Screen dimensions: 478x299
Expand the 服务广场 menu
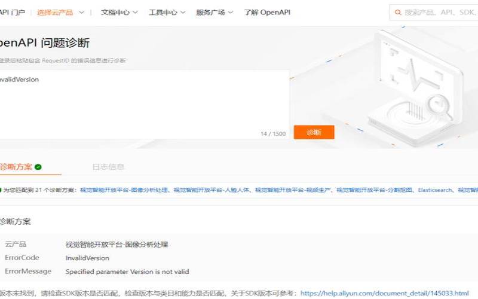point(215,13)
